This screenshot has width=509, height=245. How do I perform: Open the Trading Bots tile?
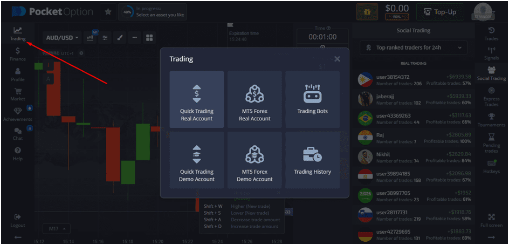pyautogui.click(x=312, y=99)
